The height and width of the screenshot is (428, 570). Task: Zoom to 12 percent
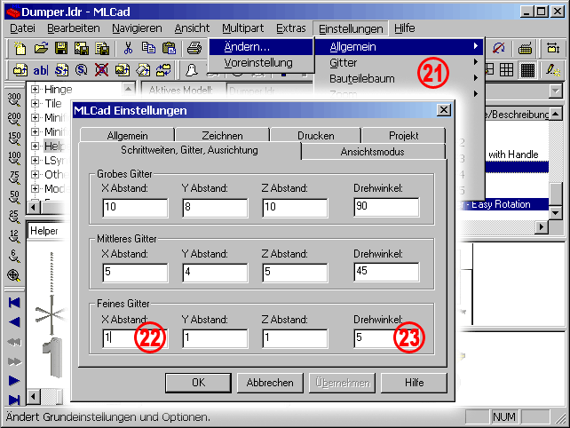coord(14,236)
